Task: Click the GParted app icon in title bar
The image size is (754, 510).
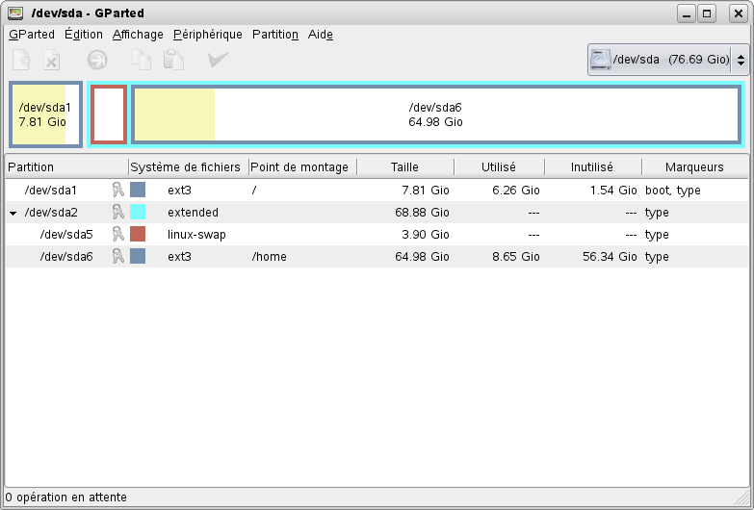Action: coord(15,13)
